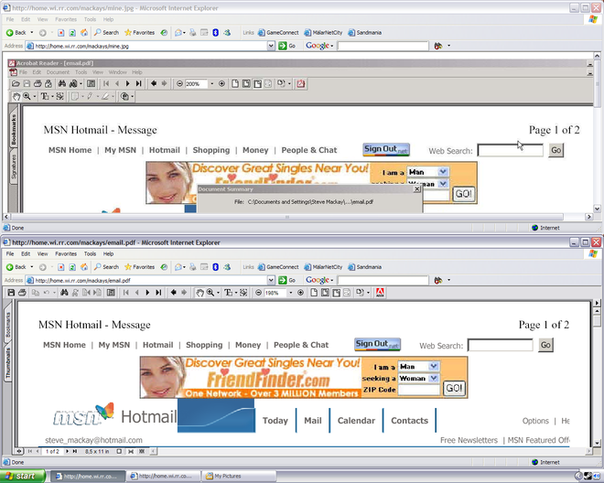Expand the Text Select tool dropdown arrow
This screenshot has height=483, width=604.
pos(236,293)
